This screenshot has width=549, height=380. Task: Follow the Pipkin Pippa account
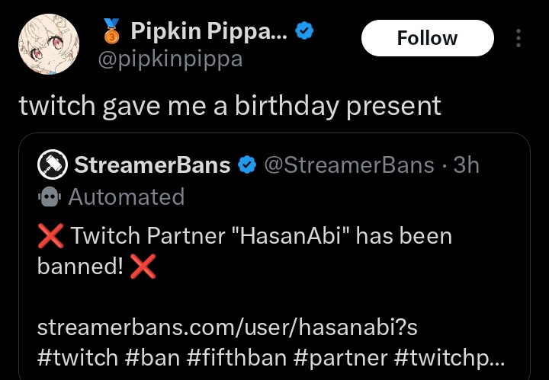click(x=427, y=38)
